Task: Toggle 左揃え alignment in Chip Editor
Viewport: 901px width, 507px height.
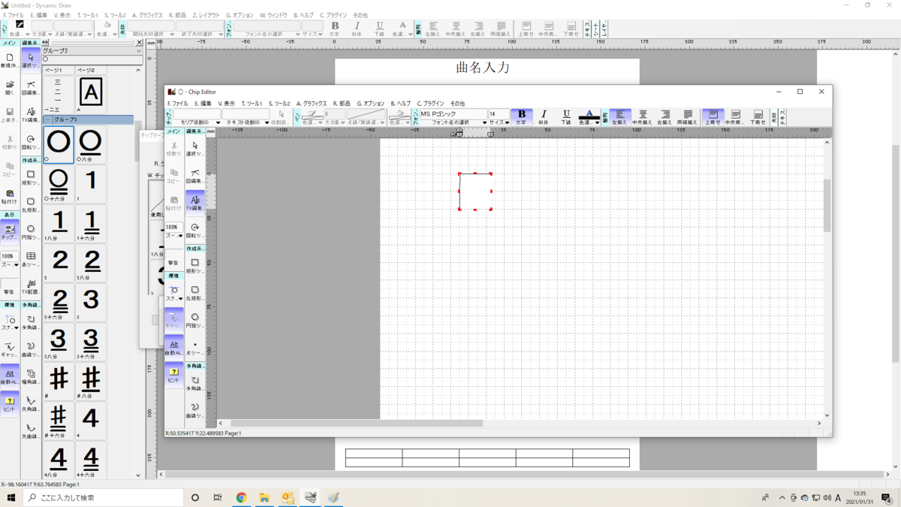Action: click(619, 116)
